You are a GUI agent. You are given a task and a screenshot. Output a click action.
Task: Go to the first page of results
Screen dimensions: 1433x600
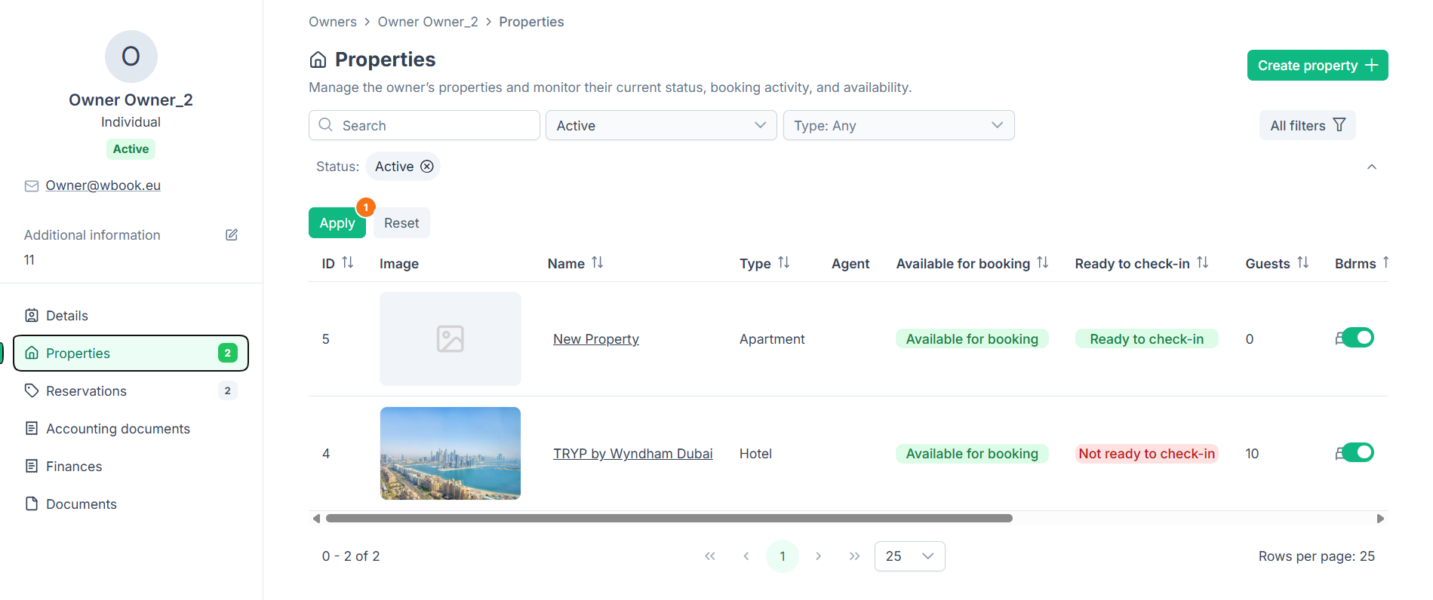pos(710,556)
